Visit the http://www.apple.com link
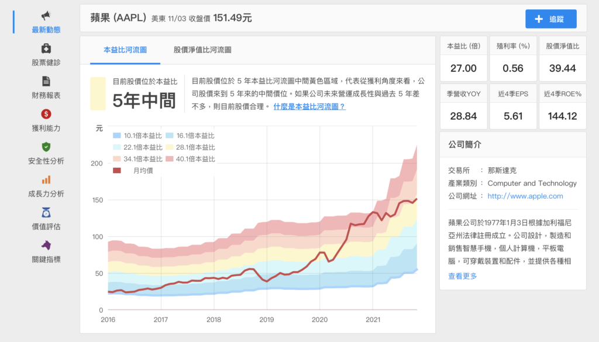This screenshot has height=342, width=599. click(x=525, y=196)
